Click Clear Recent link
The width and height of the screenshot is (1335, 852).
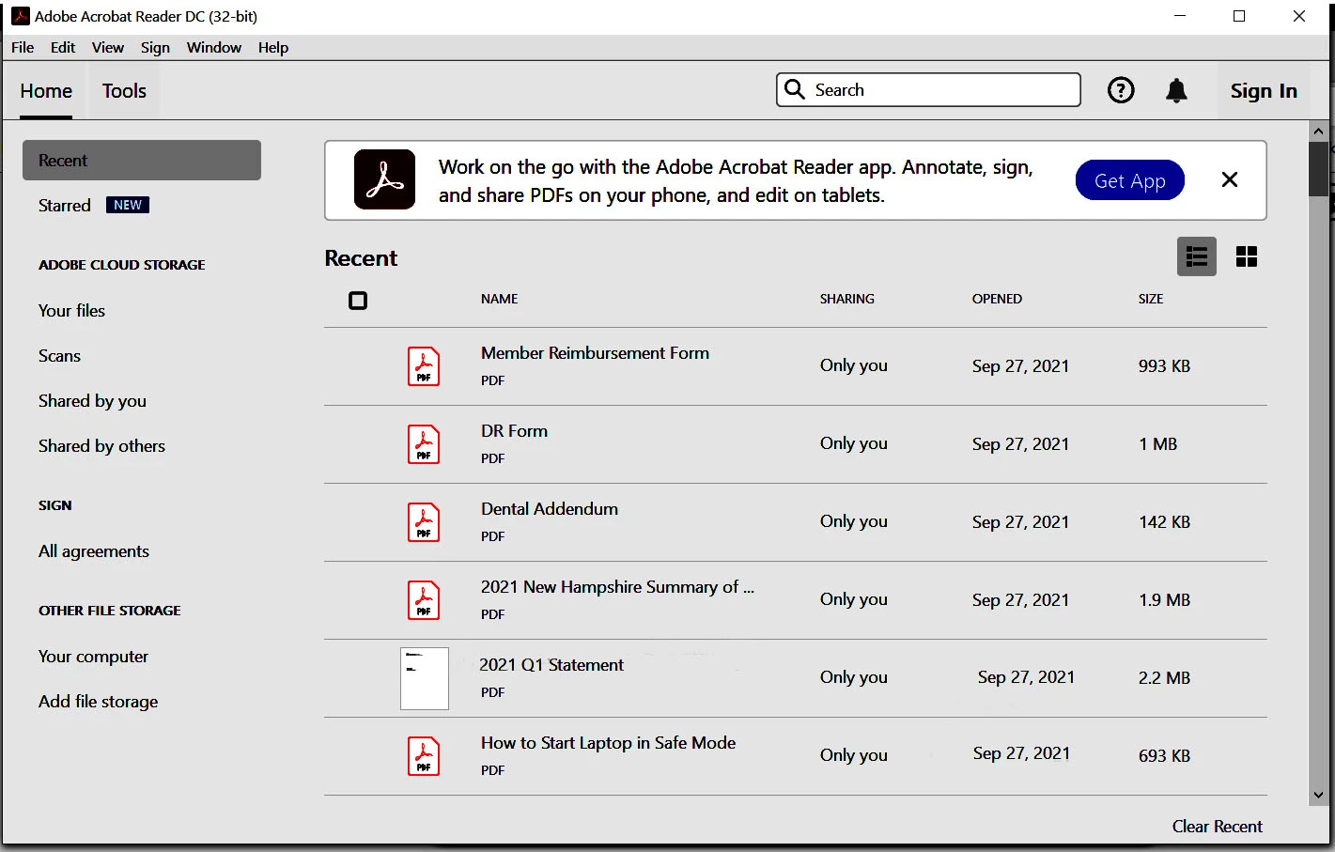coord(1218,827)
